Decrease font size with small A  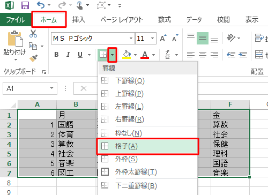[175, 38]
